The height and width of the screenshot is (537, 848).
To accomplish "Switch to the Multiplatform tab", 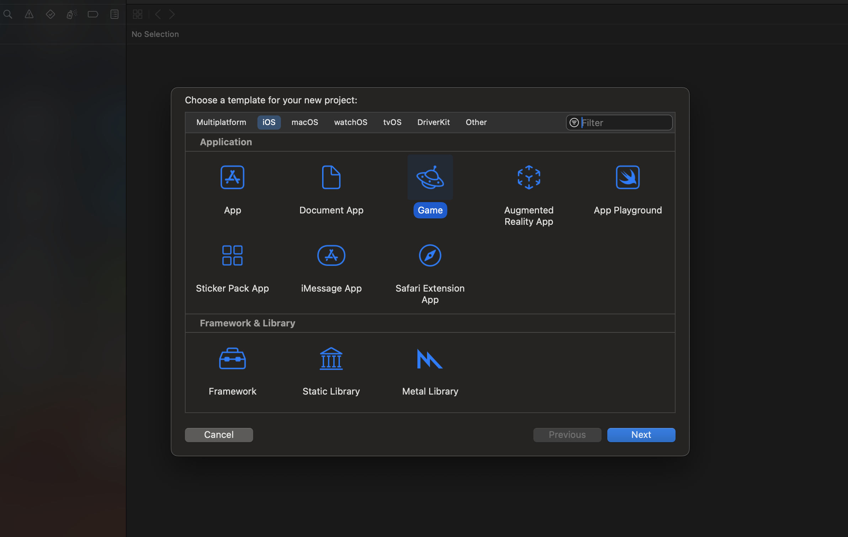I will [x=221, y=122].
